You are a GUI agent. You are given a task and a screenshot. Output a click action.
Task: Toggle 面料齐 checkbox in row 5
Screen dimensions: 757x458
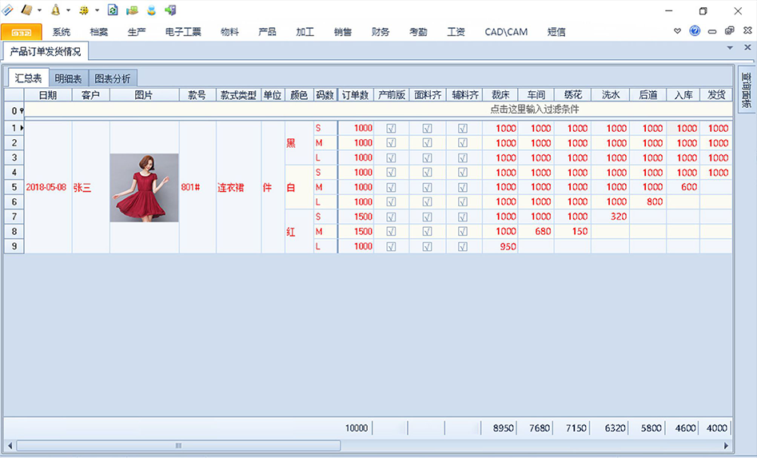427,187
